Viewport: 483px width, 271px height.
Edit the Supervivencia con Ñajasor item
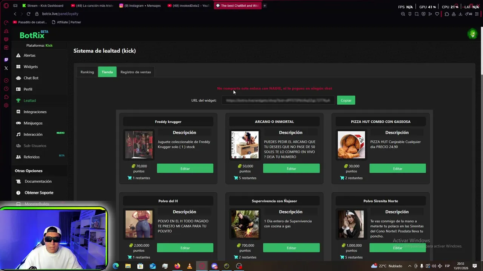coord(291,248)
